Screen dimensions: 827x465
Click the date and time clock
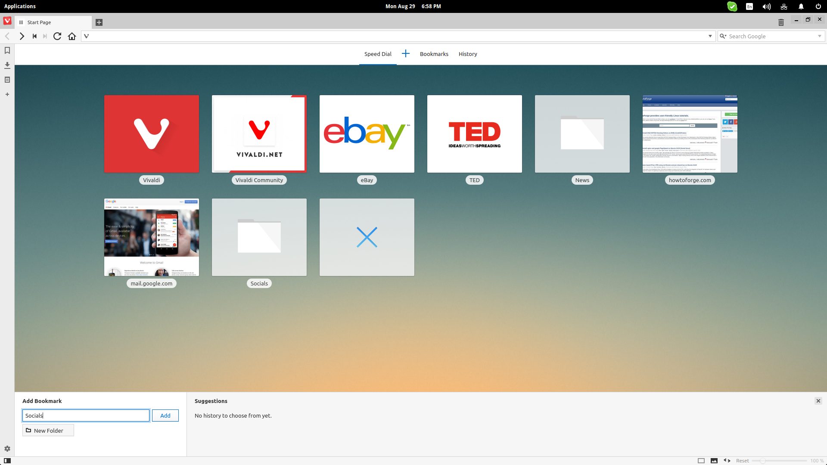coord(413,6)
